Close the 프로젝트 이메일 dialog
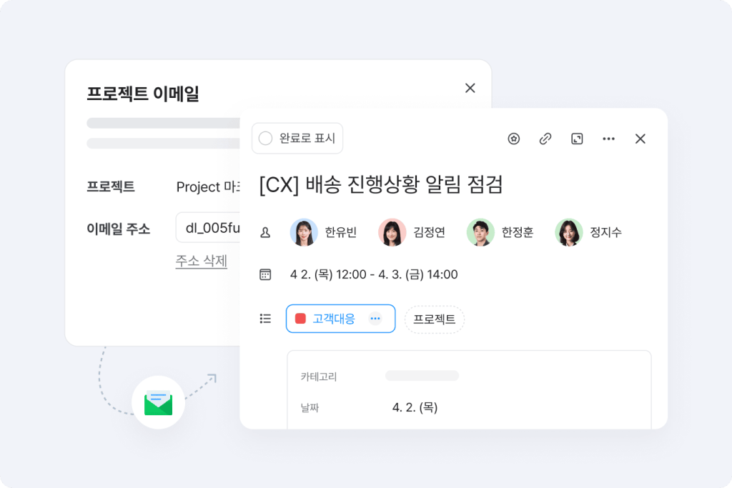732x488 pixels. pos(470,88)
